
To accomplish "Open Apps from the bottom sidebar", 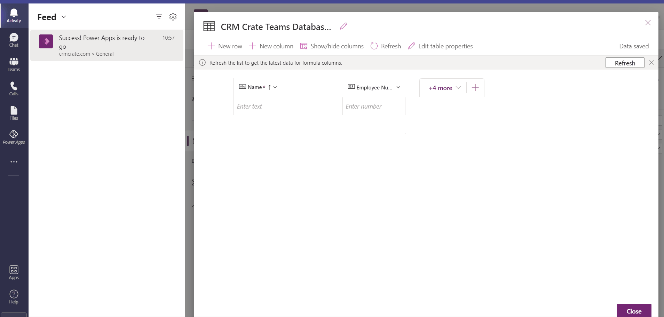I will point(14,272).
